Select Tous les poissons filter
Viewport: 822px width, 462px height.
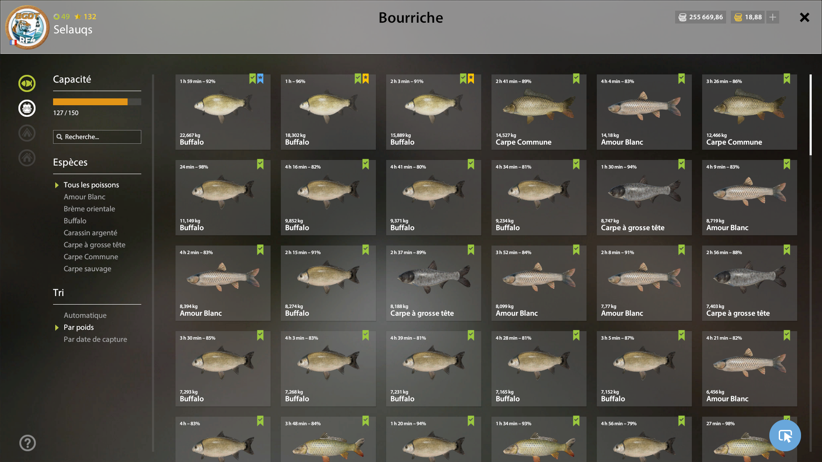[x=91, y=185]
